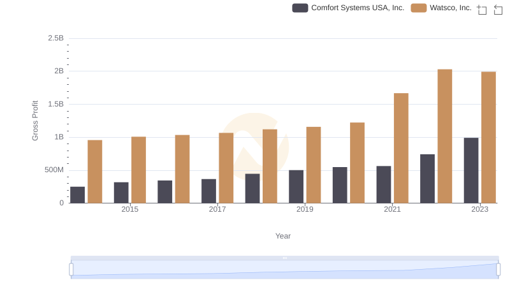Click the 2023 Watsco bar
Screen dimensions: 510x294
488,137
